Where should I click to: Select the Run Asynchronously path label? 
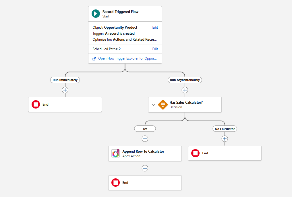click(x=185, y=80)
